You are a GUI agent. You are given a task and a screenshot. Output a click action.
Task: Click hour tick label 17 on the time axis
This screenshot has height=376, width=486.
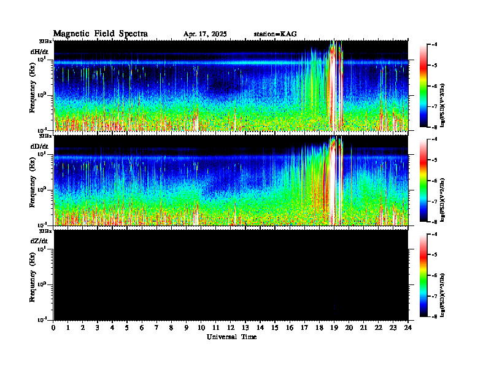click(x=304, y=327)
